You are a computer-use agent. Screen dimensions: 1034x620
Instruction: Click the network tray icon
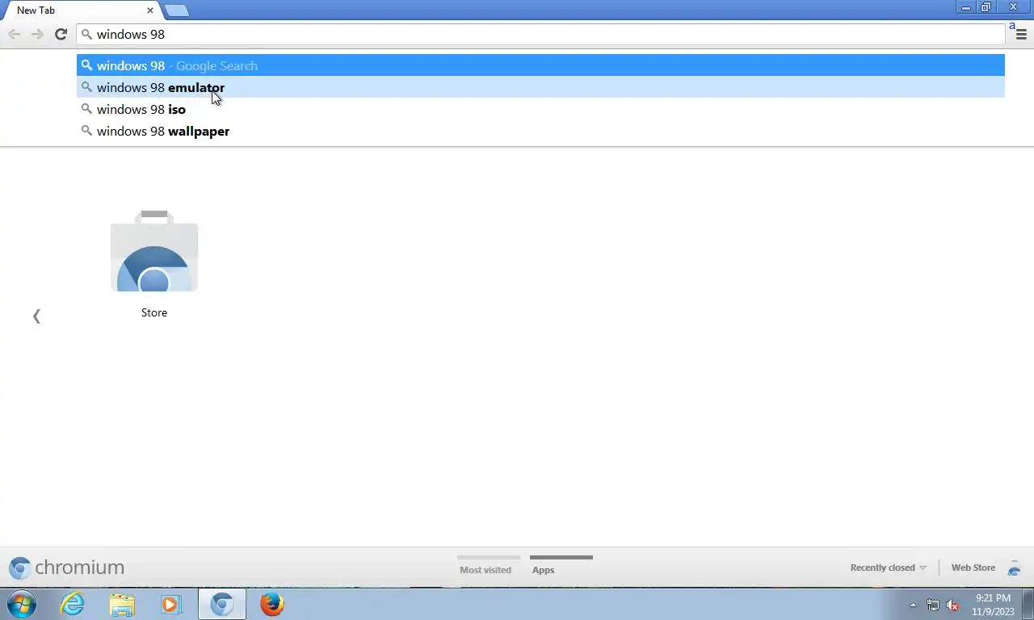coord(933,605)
